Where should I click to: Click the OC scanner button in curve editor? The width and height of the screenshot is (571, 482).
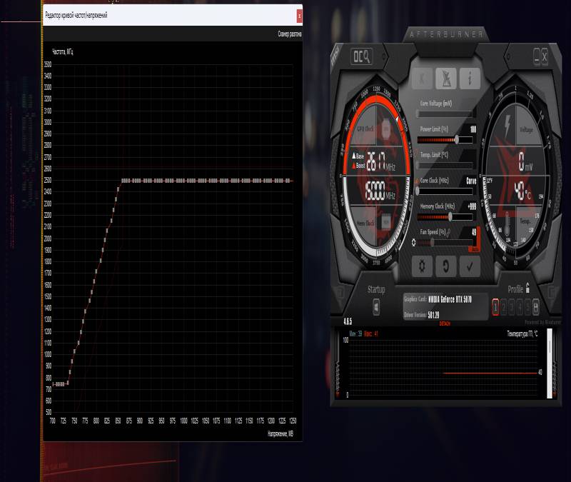pos(290,34)
